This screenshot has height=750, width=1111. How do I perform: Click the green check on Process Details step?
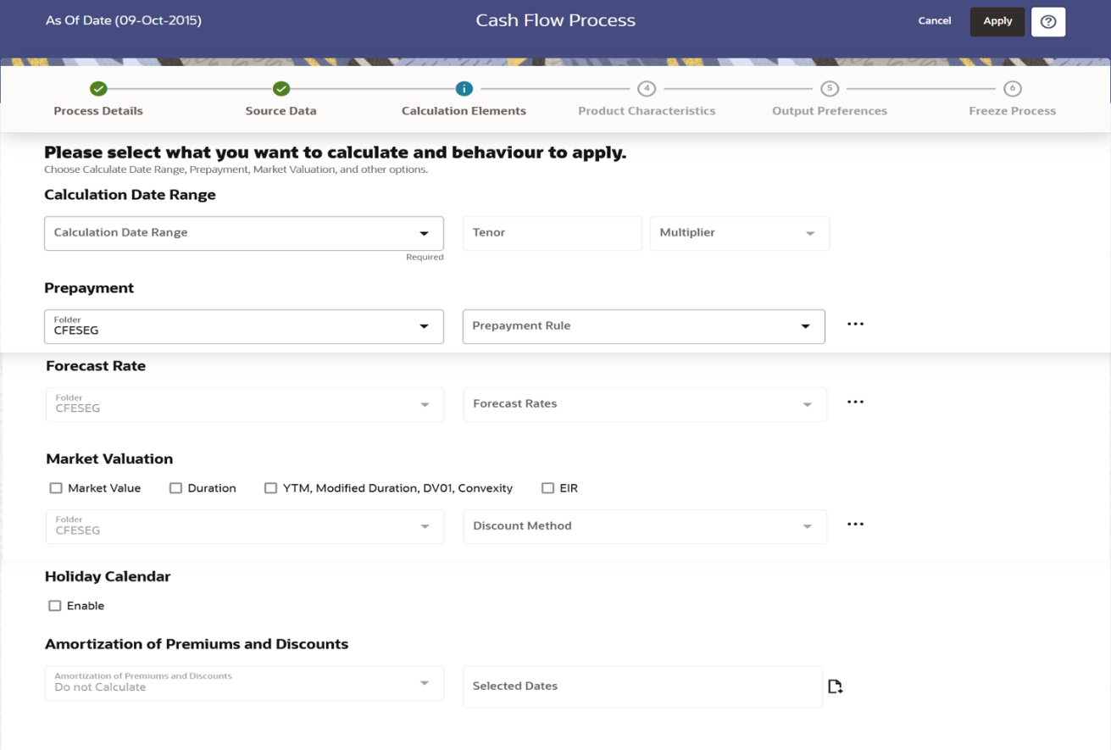tap(98, 88)
